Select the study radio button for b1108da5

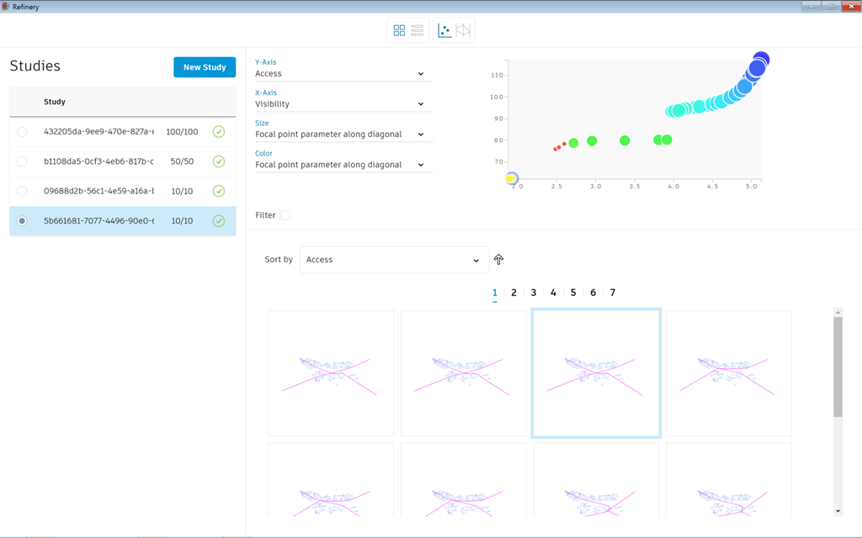click(22, 161)
